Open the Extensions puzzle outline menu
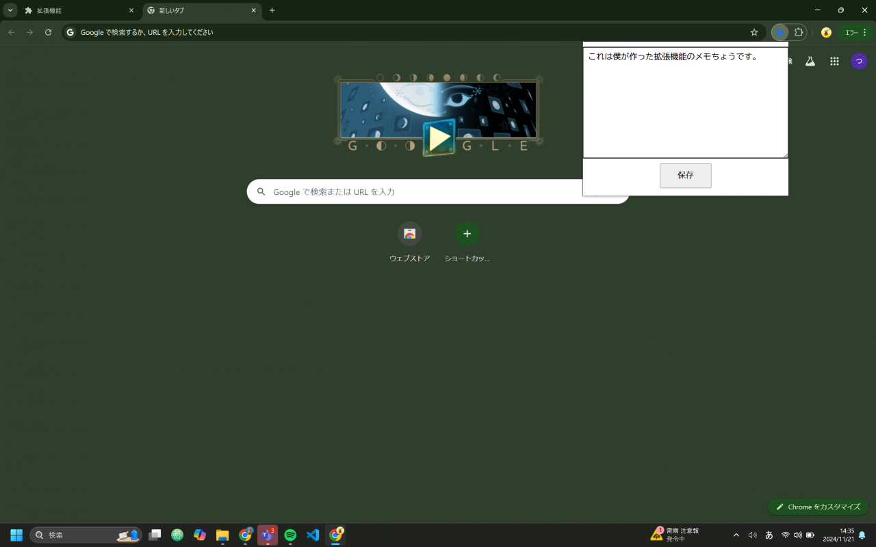The width and height of the screenshot is (876, 547). [798, 32]
